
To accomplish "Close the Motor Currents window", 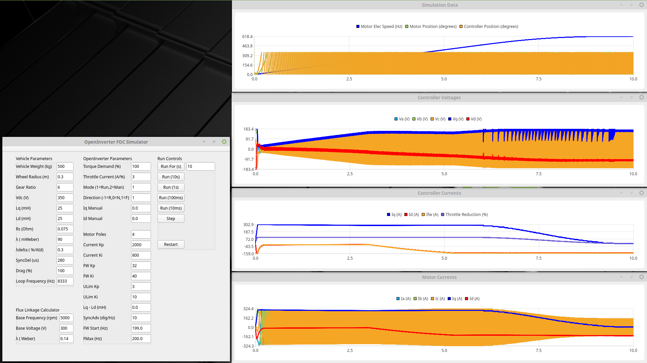I will coord(641,277).
